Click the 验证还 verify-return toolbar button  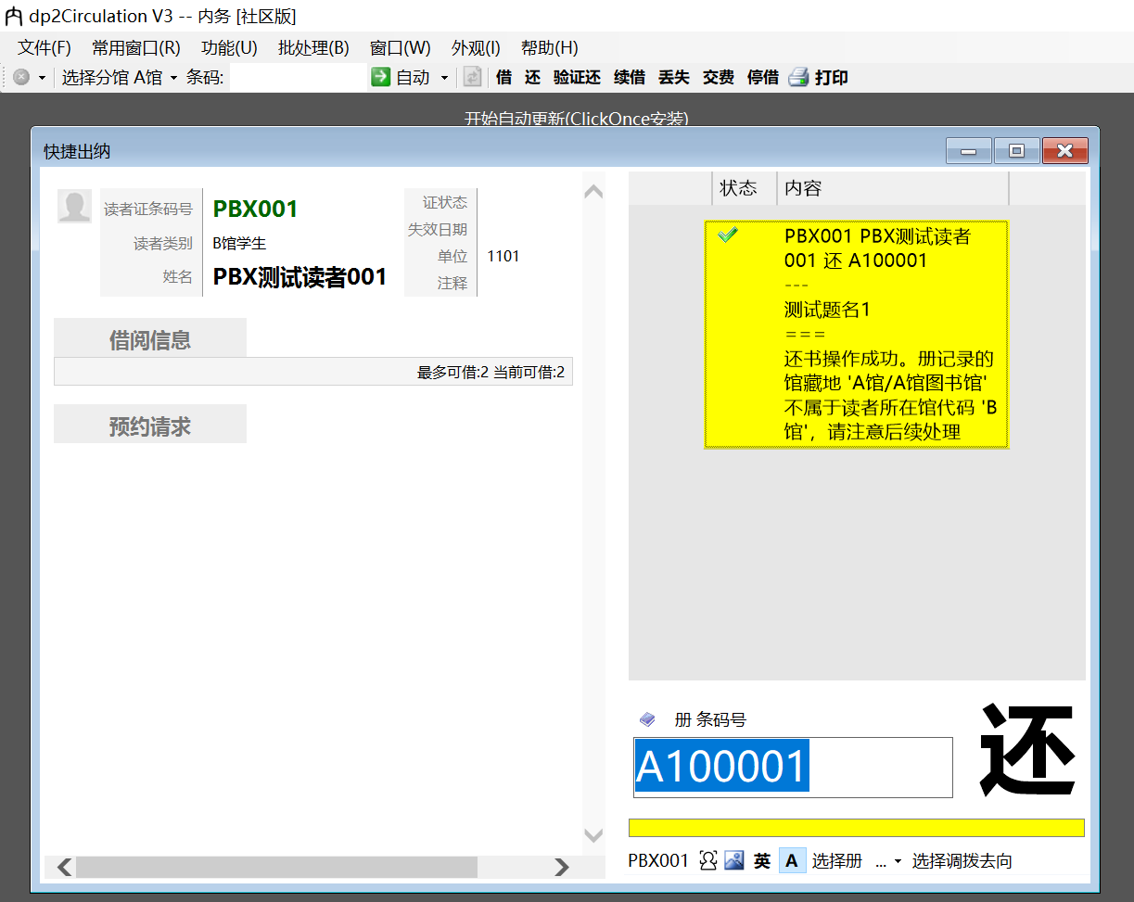(577, 78)
